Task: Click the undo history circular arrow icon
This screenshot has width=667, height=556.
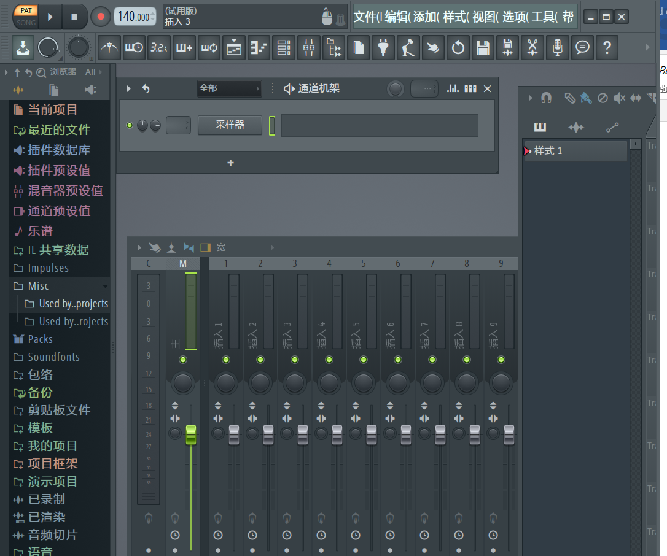Action: pyautogui.click(x=458, y=47)
